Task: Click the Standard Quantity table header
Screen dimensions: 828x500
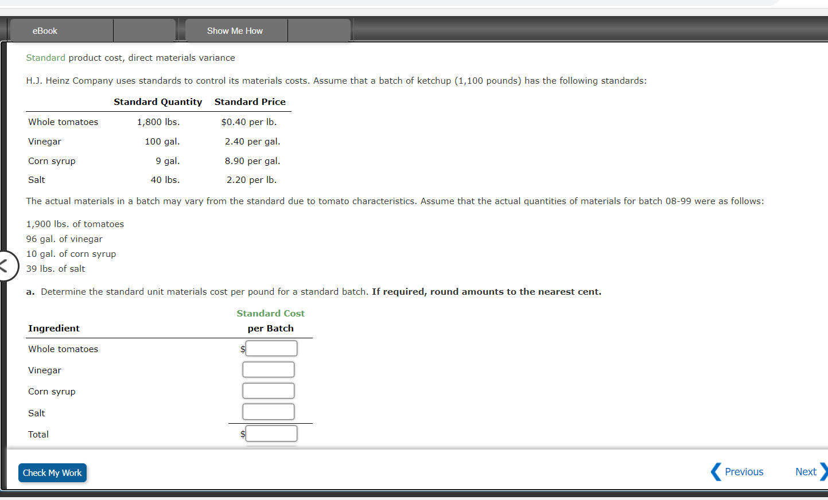Action: pyautogui.click(x=158, y=101)
